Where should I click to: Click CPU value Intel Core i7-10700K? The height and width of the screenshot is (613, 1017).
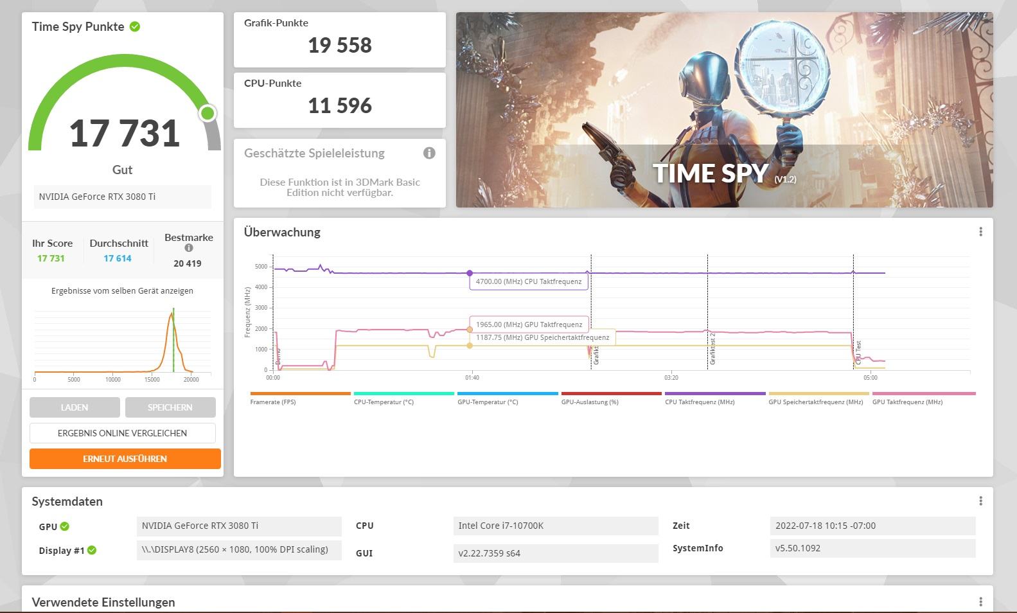point(556,526)
